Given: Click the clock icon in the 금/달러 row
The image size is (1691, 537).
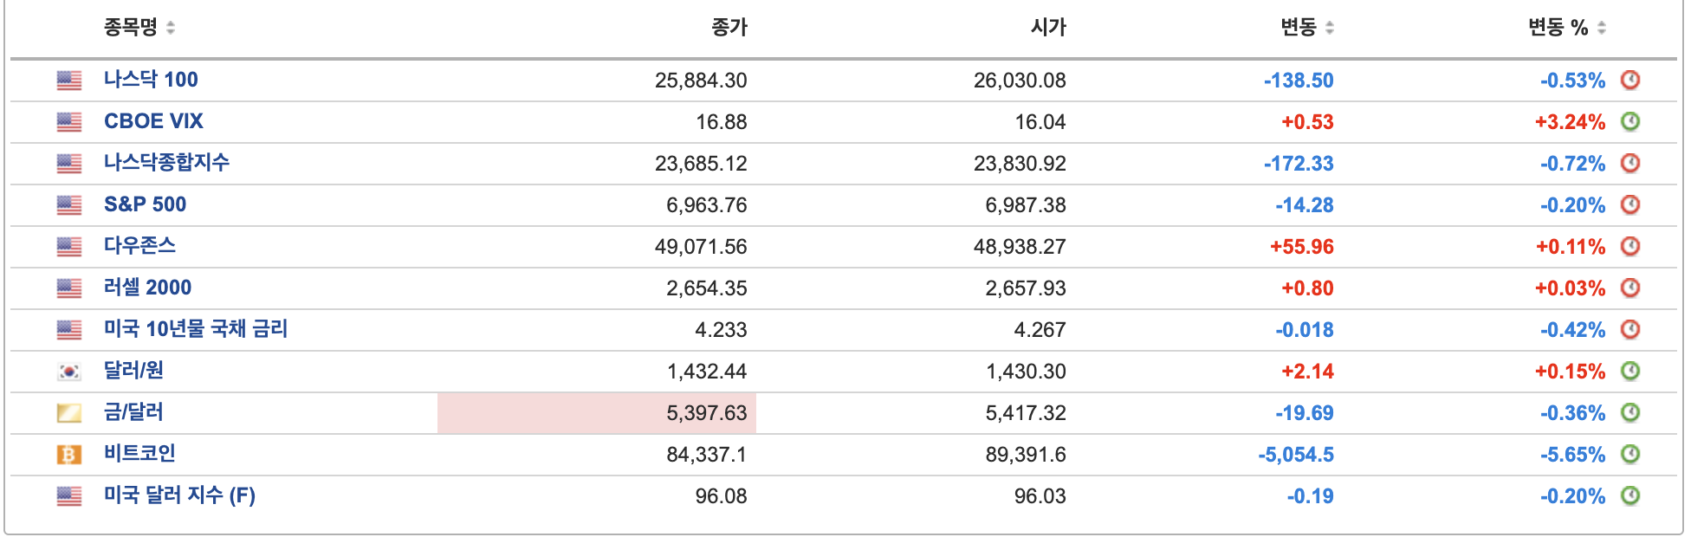Looking at the screenshot, I should point(1632,412).
